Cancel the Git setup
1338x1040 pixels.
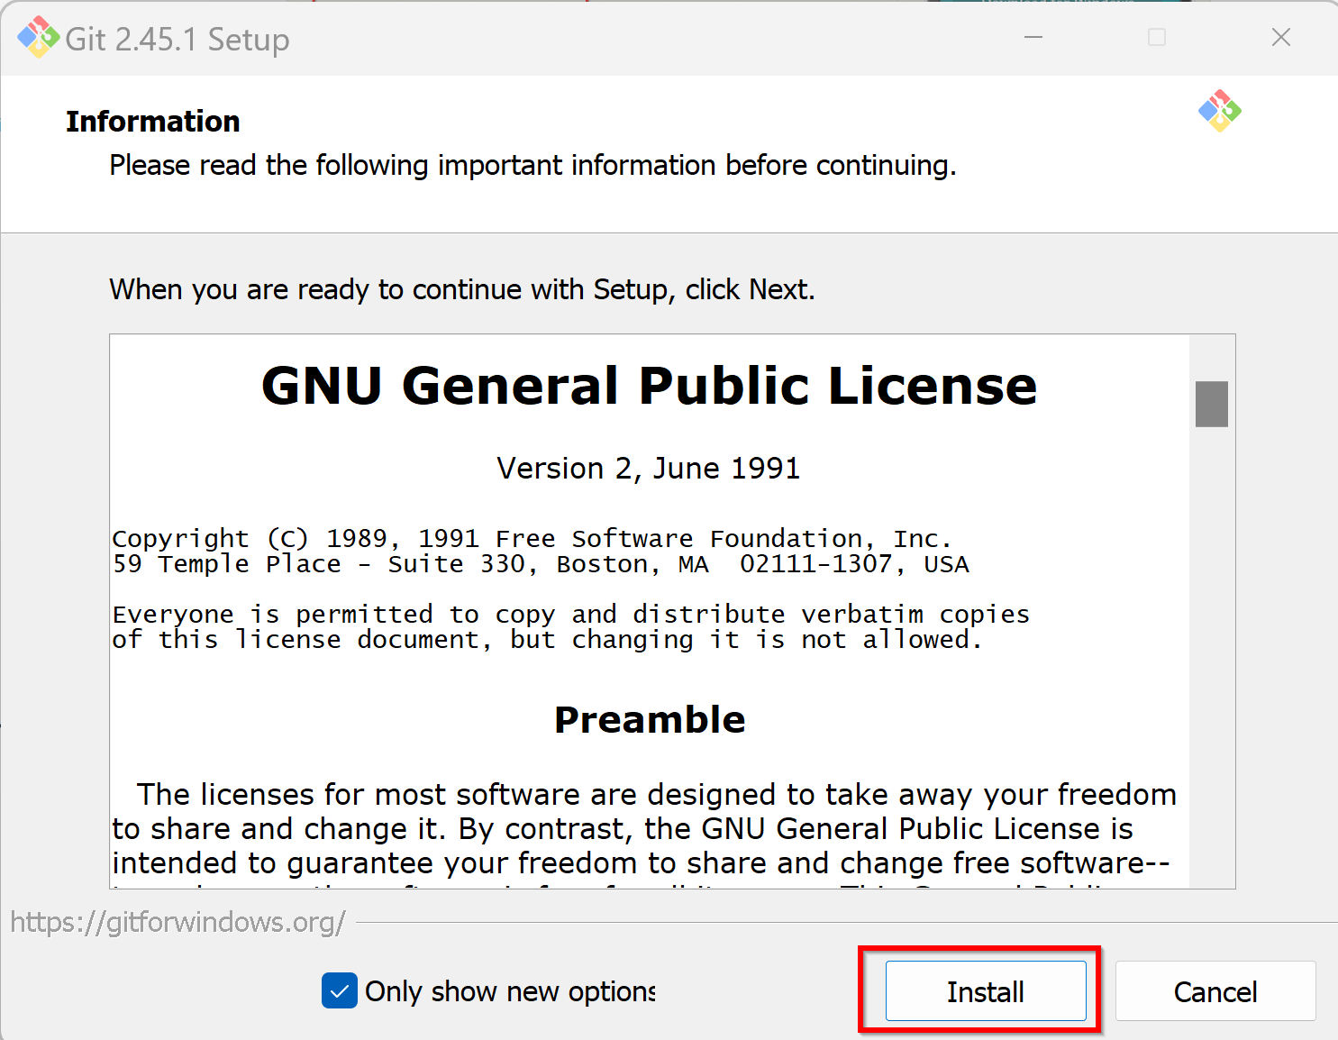(1215, 990)
